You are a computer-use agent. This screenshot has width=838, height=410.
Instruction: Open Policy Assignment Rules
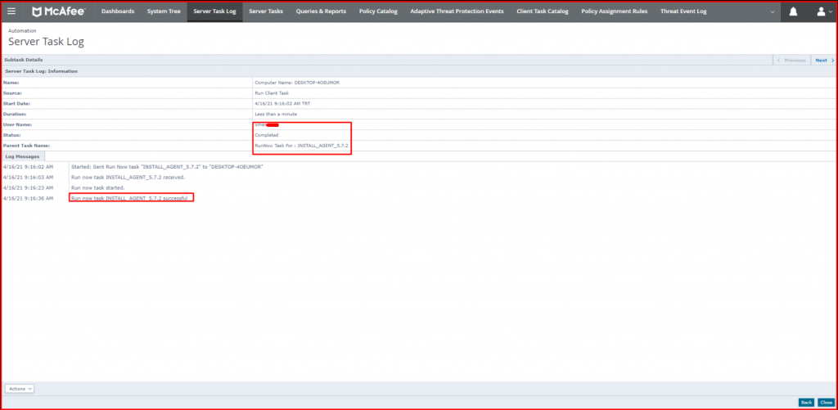(x=614, y=11)
